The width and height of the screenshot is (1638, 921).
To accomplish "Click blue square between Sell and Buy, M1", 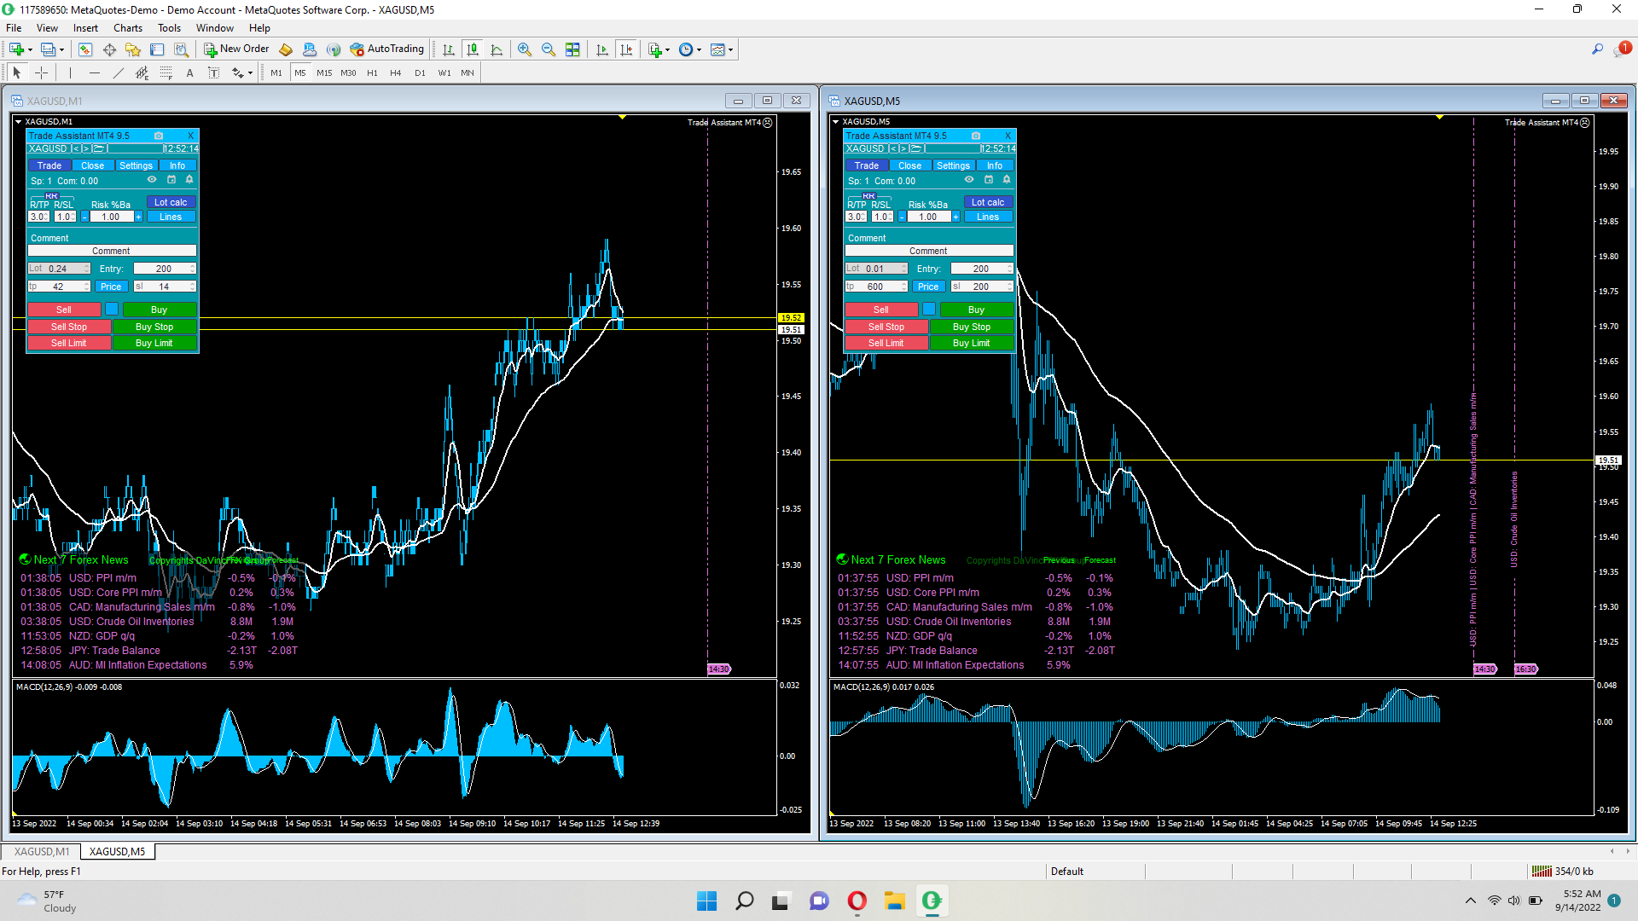I will 112,310.
